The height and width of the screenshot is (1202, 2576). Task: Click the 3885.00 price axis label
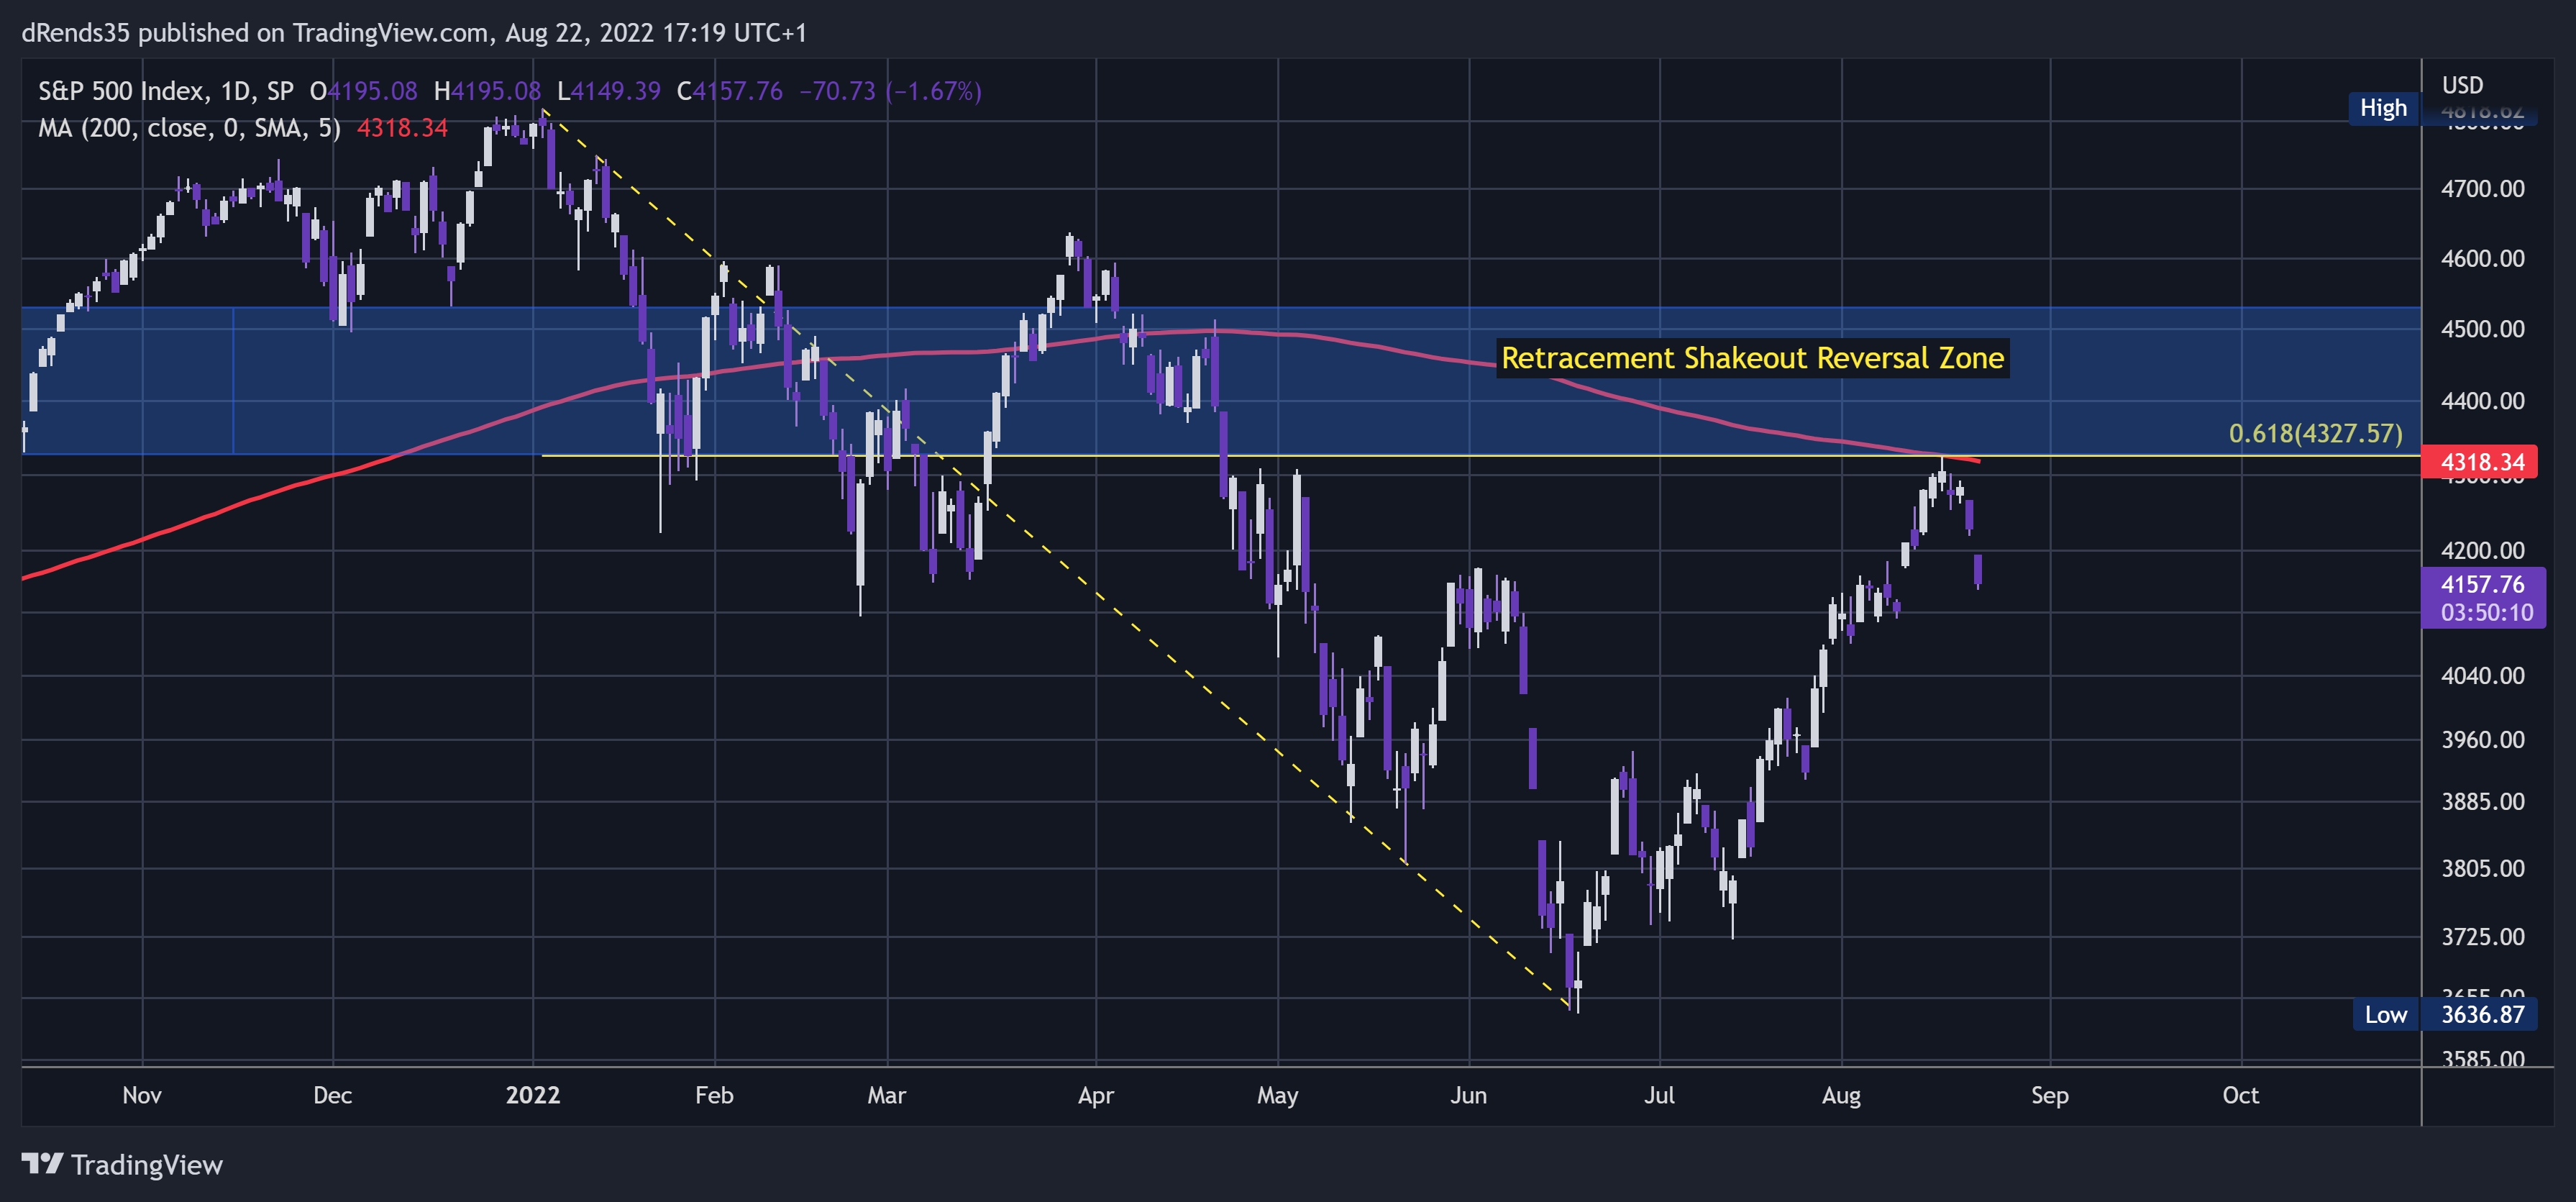pos(2482,802)
